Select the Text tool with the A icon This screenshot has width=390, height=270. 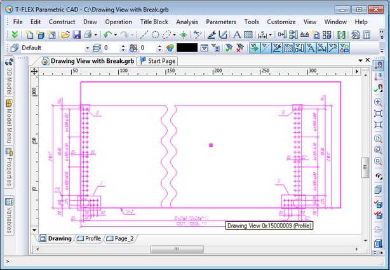[x=237, y=34]
